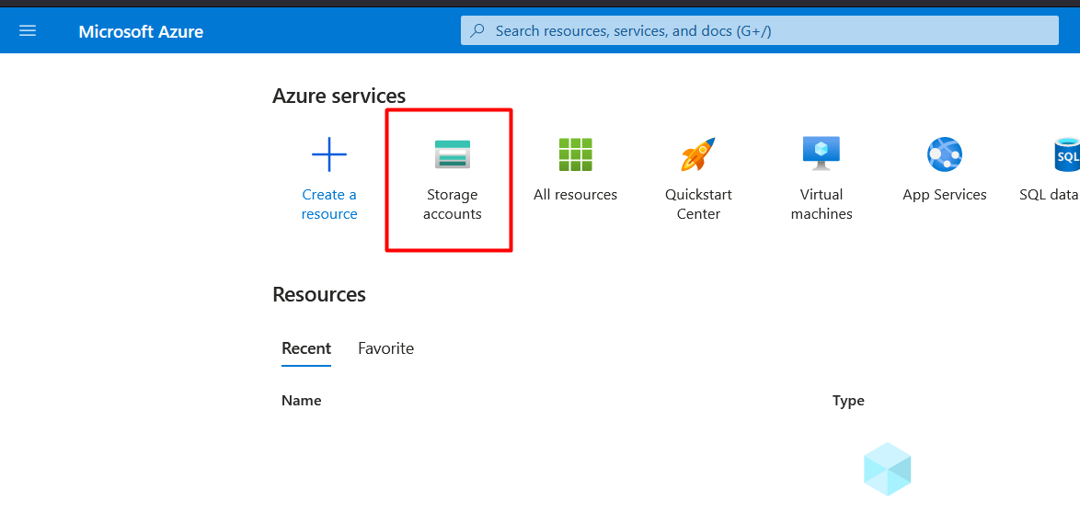Click the Quickstart Center label
The image size is (1080, 512).
click(698, 204)
